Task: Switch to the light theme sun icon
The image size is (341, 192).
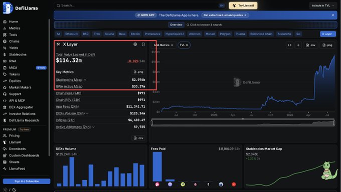Action: pos(5,190)
